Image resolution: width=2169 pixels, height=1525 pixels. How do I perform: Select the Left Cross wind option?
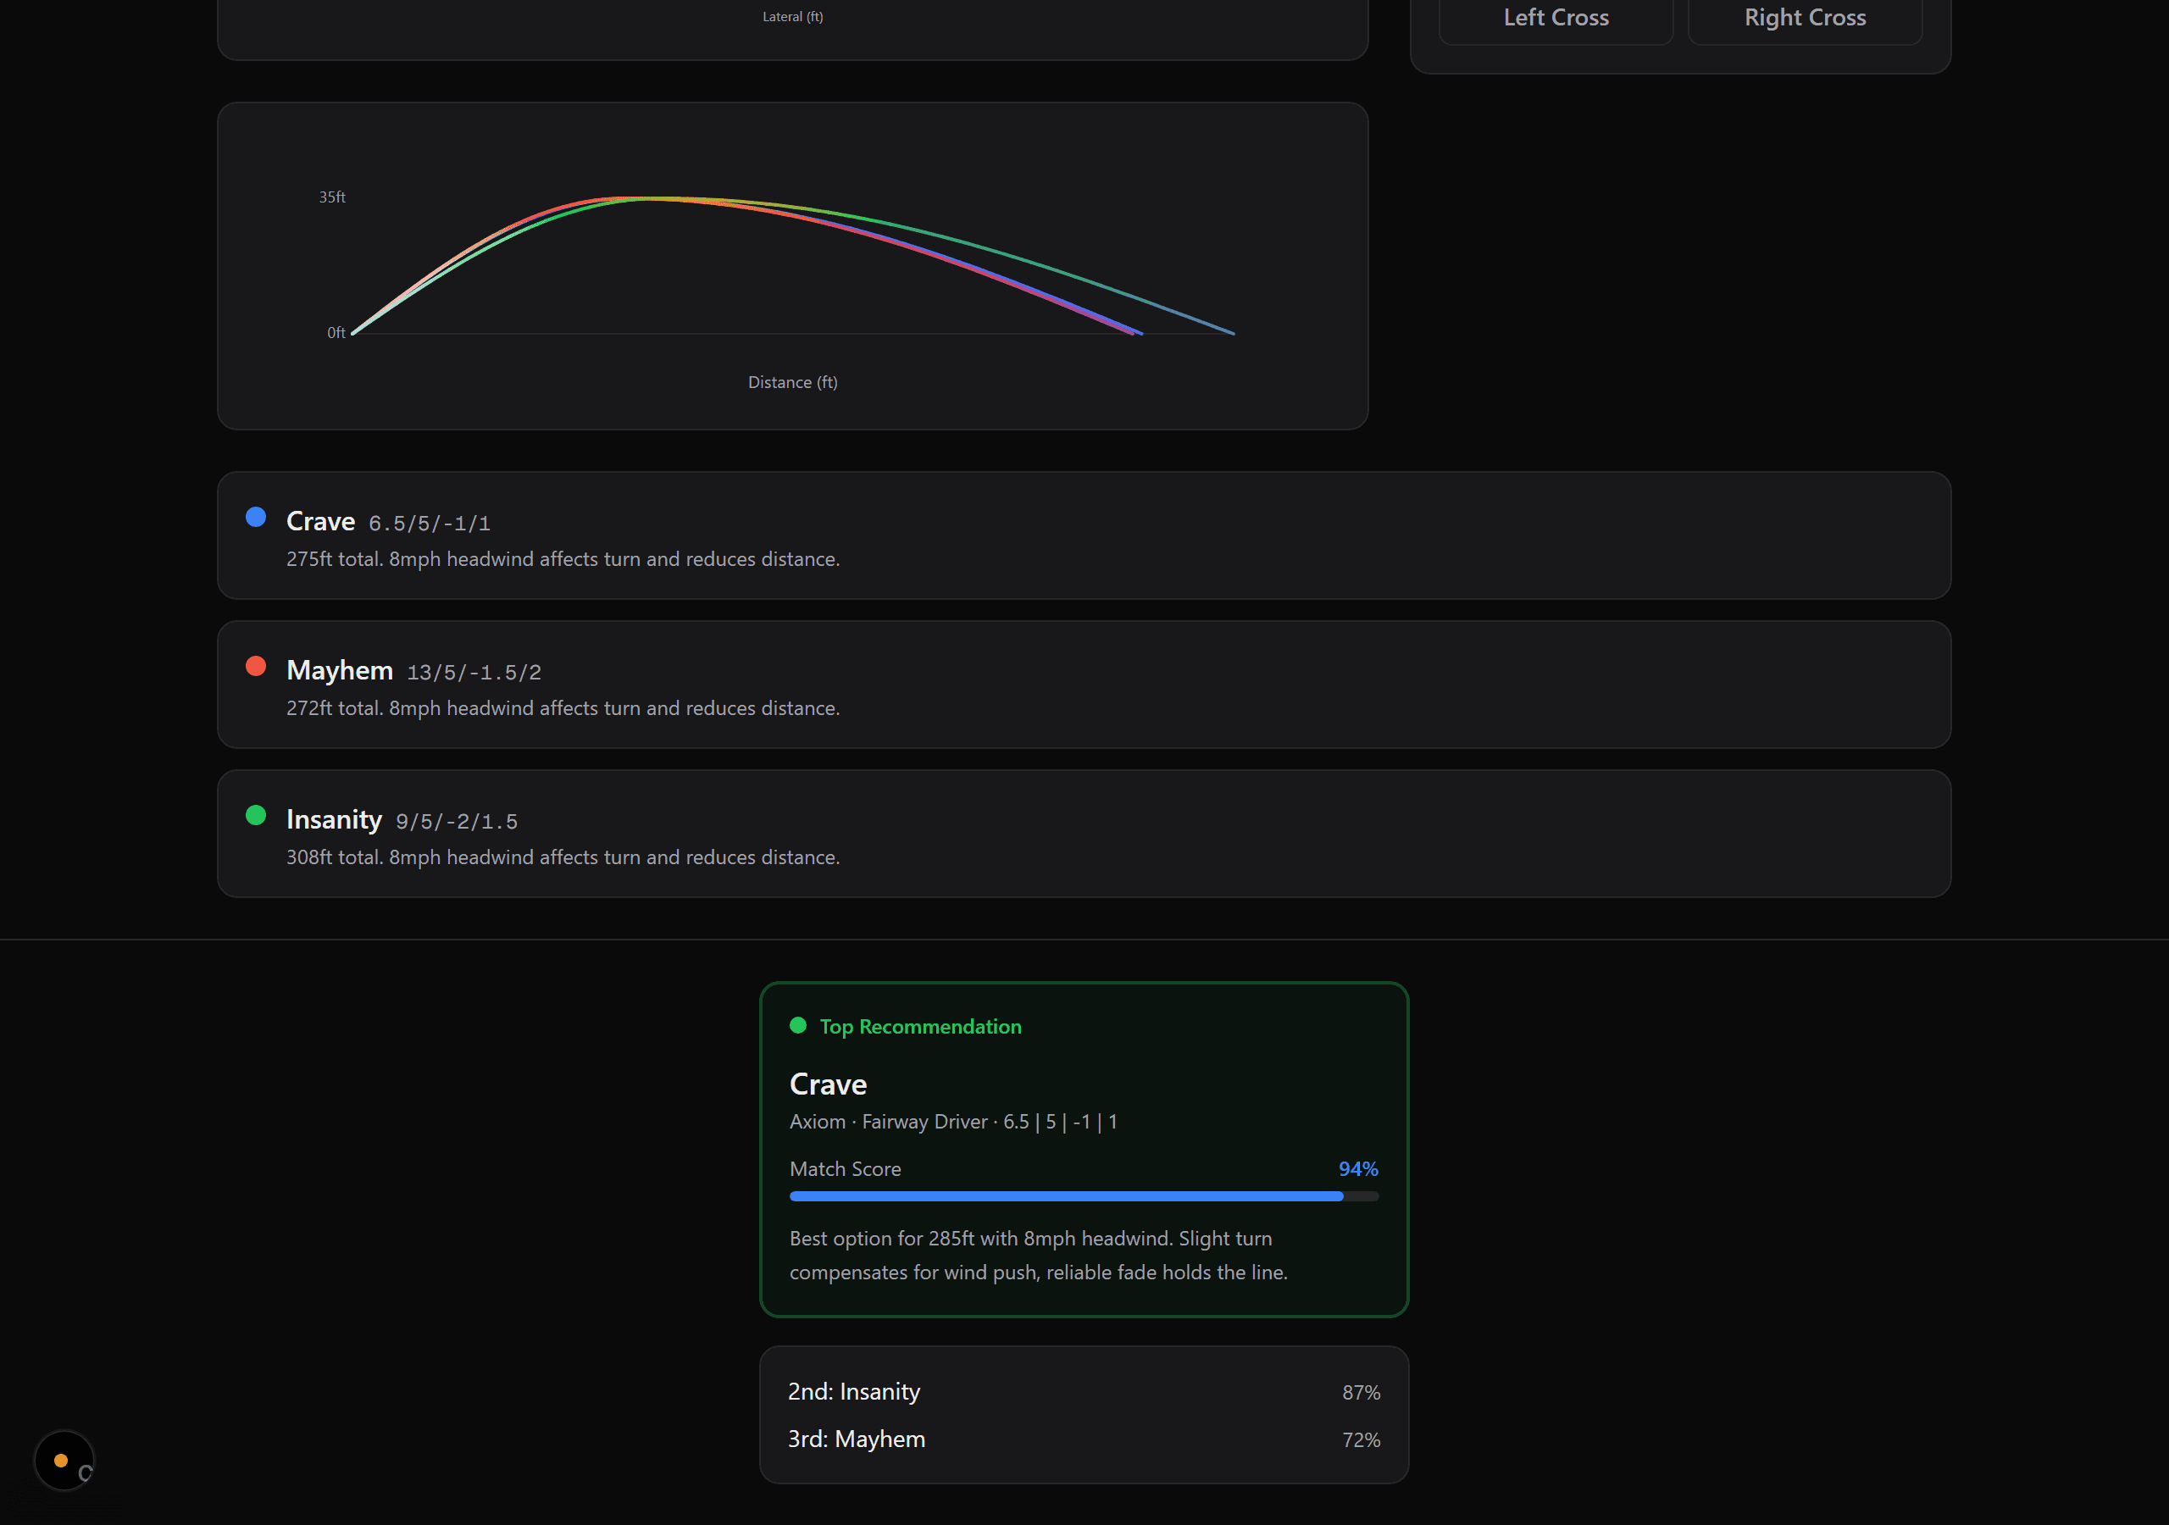tap(1555, 18)
